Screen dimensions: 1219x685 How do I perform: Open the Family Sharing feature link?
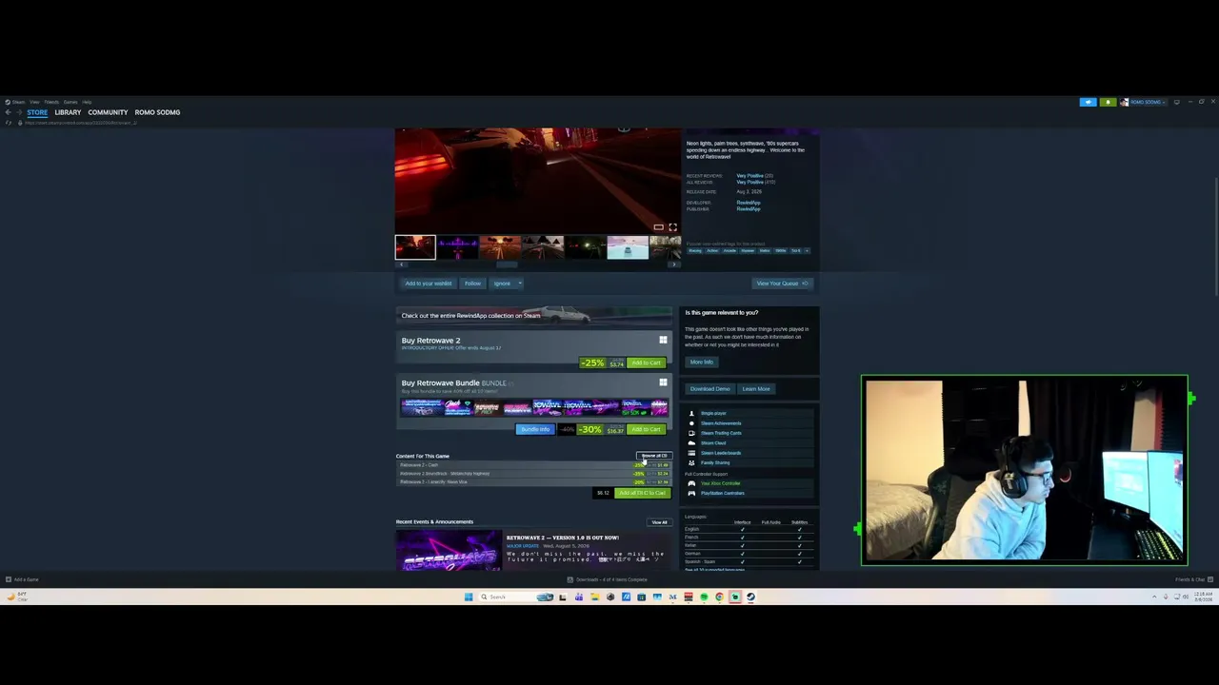click(x=715, y=463)
